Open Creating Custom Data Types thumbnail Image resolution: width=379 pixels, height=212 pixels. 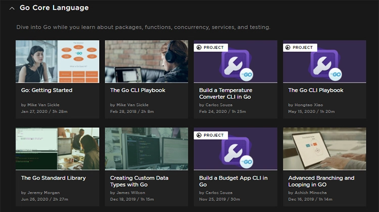[x=147, y=149]
